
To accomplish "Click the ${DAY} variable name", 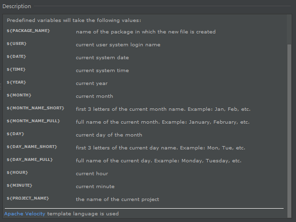I will tap(15, 134).
